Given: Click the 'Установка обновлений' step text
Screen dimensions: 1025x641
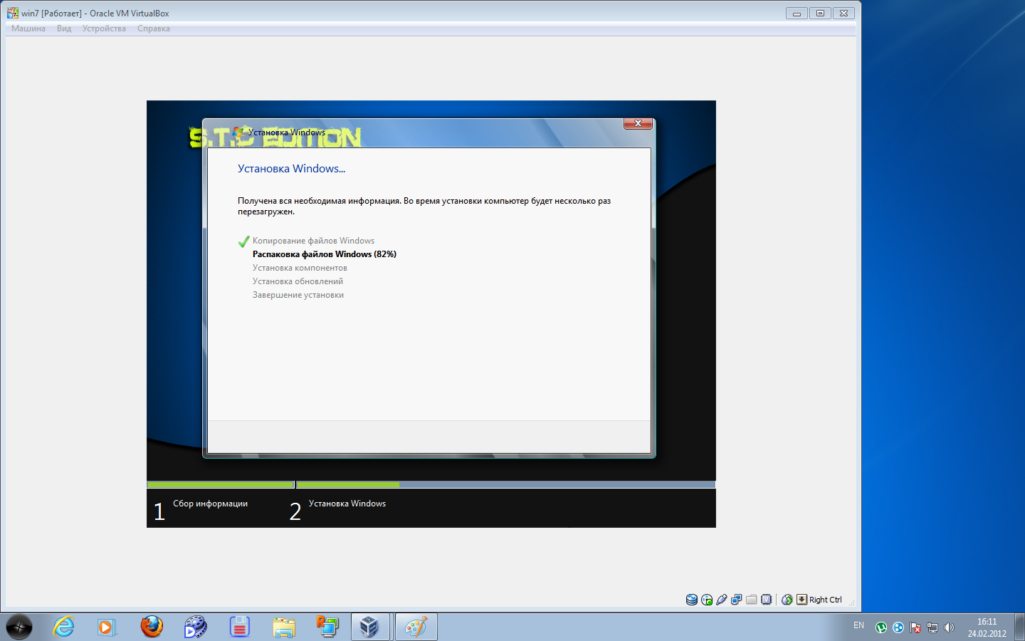Looking at the screenshot, I should [298, 281].
